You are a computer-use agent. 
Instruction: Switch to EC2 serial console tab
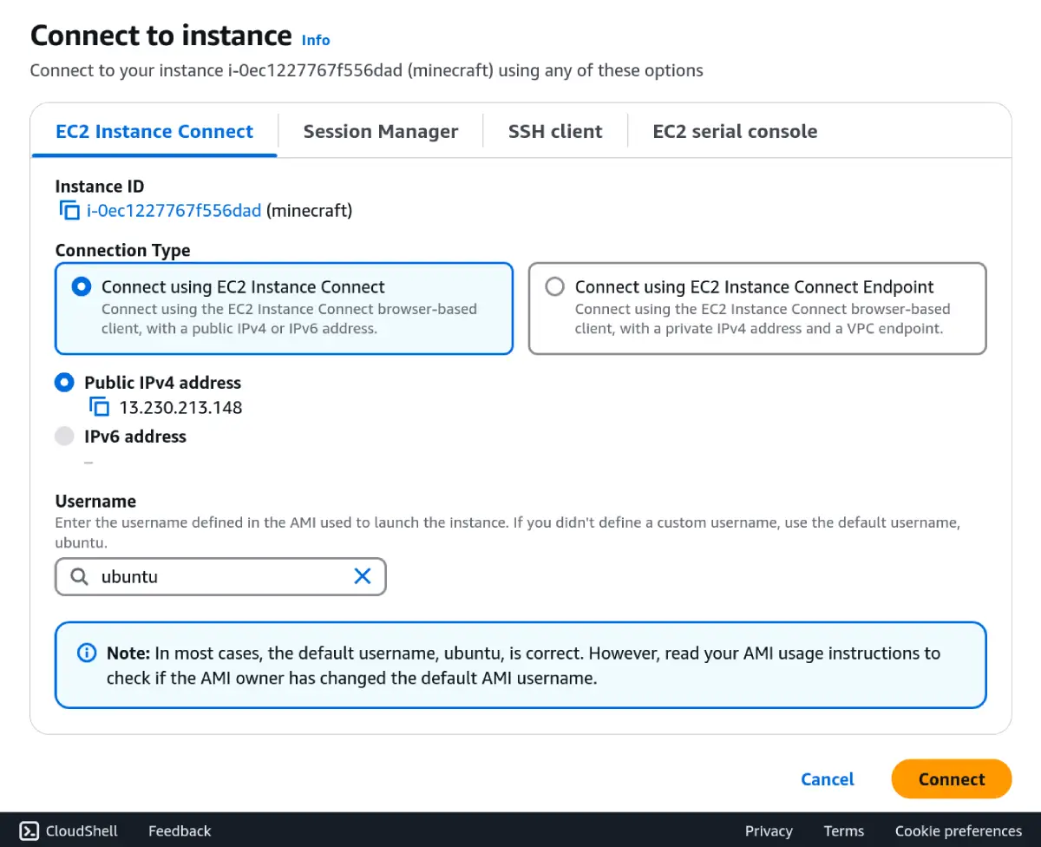coord(735,132)
